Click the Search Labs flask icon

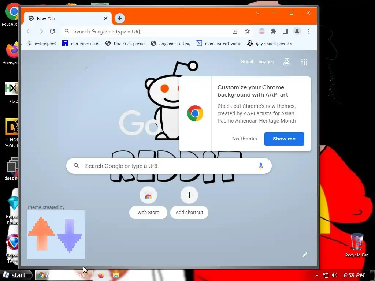click(x=287, y=62)
